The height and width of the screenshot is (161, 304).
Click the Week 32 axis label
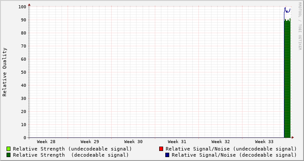[x=221, y=142]
